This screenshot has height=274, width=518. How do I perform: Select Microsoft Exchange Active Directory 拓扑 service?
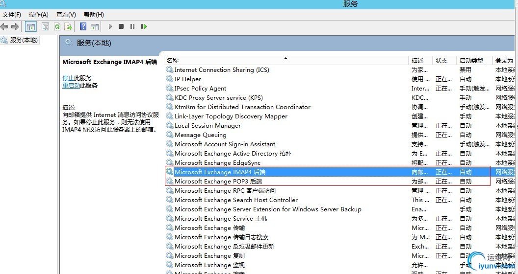233,154
